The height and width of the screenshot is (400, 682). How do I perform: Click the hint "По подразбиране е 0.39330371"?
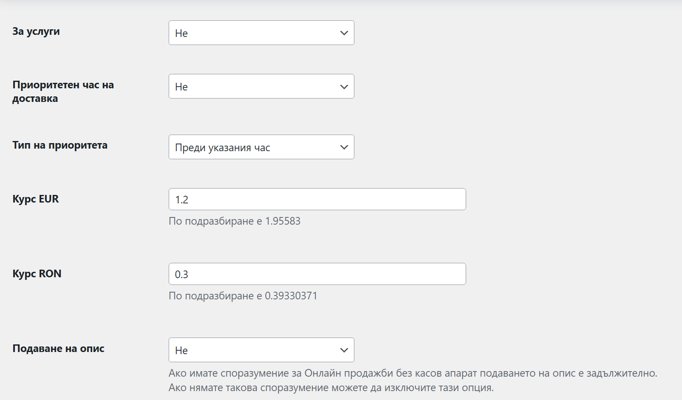(x=243, y=296)
